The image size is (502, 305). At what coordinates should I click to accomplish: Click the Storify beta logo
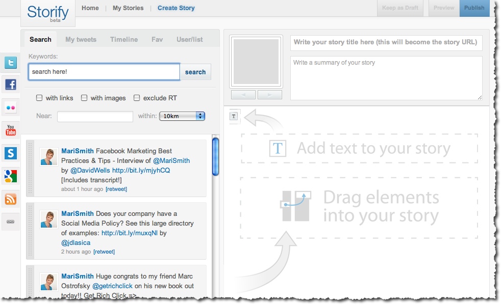[x=48, y=13]
